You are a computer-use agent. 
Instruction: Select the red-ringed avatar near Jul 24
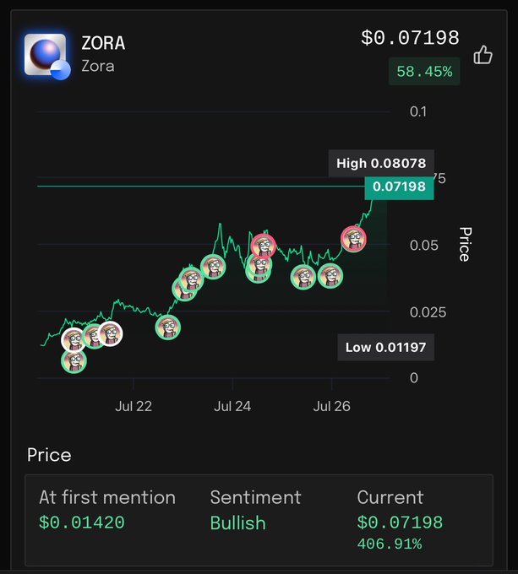pyautogui.click(x=263, y=246)
